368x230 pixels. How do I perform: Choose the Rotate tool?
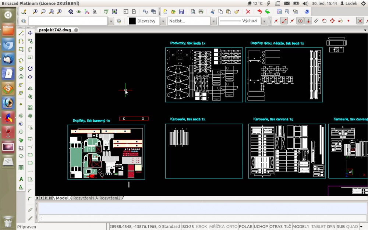coord(30,68)
